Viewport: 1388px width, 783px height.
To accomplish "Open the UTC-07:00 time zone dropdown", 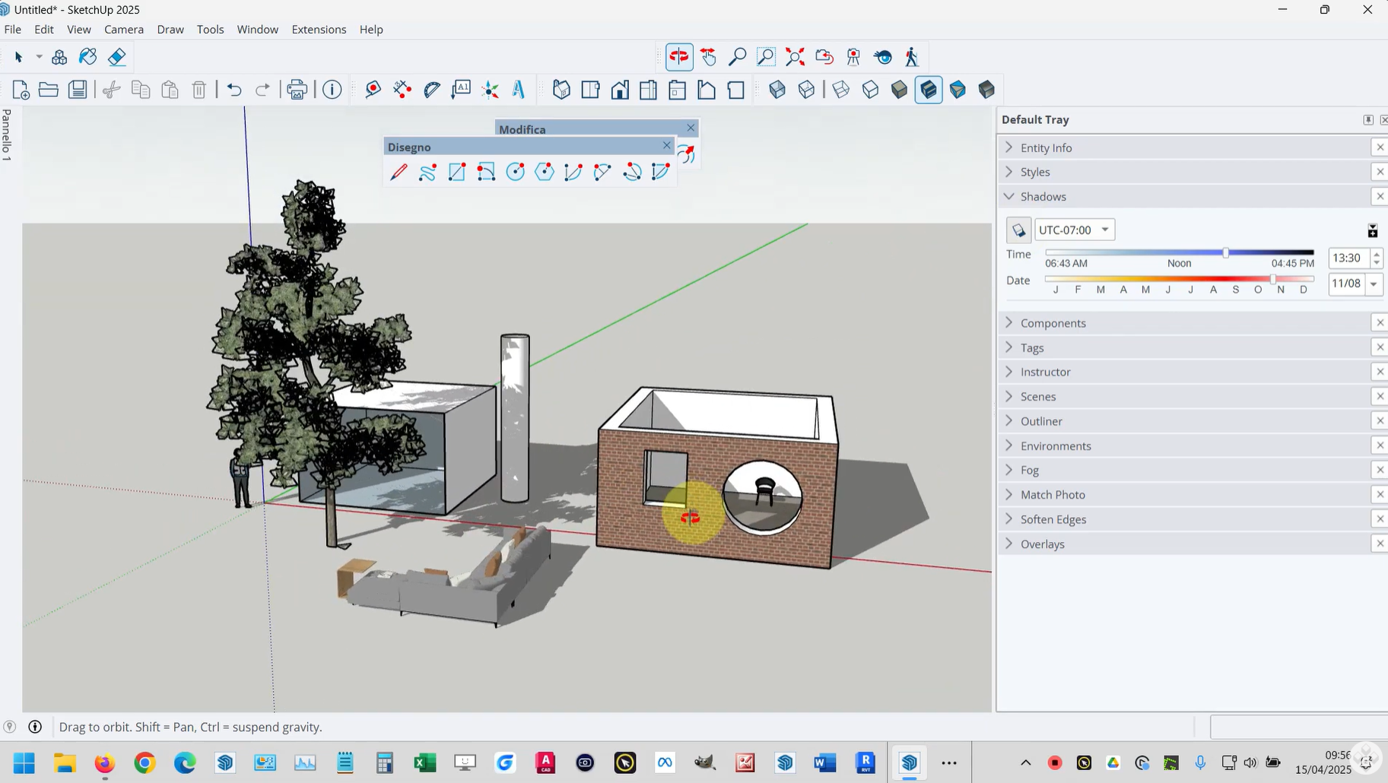I will coord(1075,230).
